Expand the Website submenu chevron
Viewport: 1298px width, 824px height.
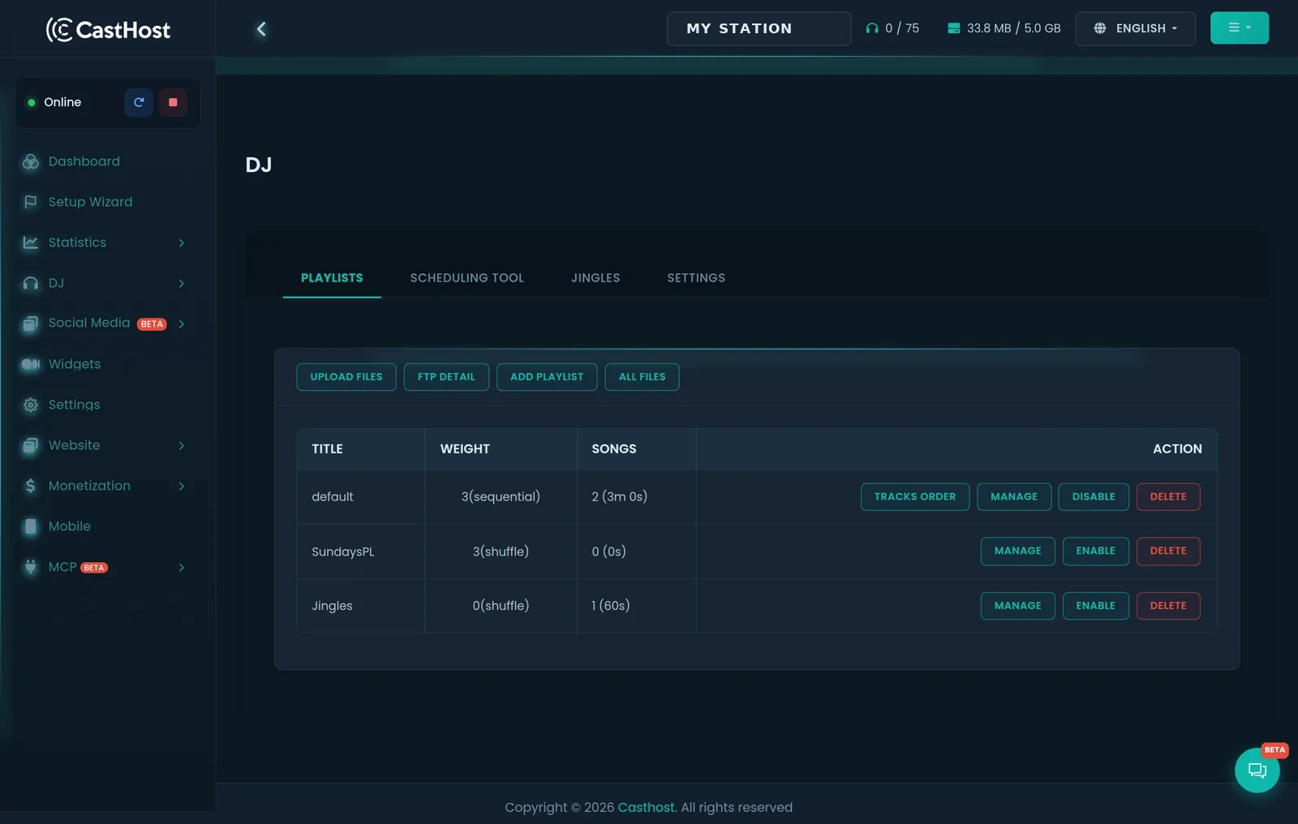pos(182,445)
